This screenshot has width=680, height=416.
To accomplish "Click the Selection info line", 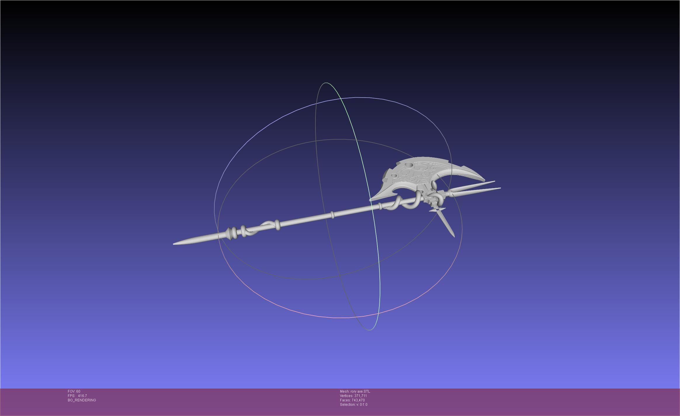I will coord(353,405).
